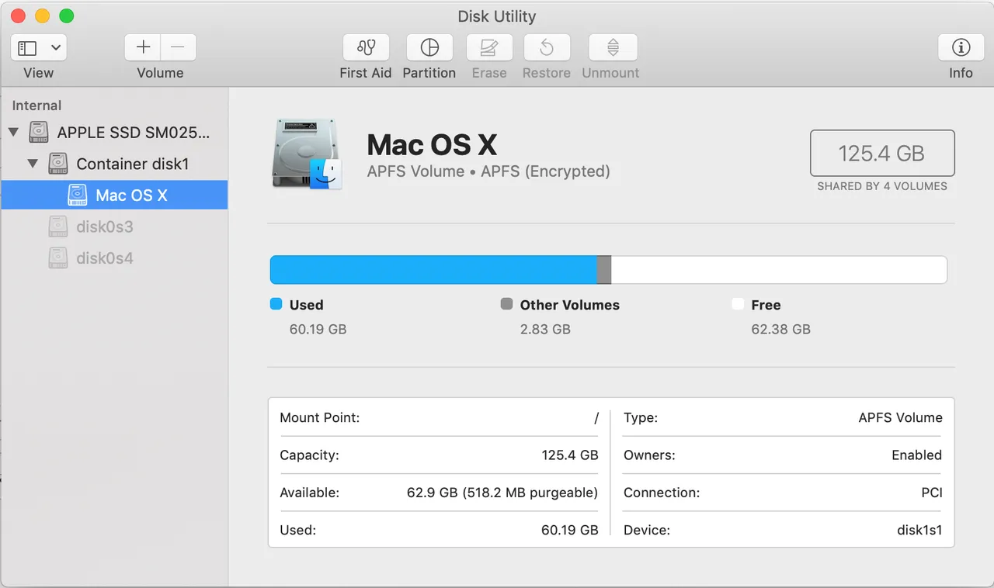Click the blue Used legend swatch
The height and width of the screenshot is (588, 994).
tap(276, 304)
